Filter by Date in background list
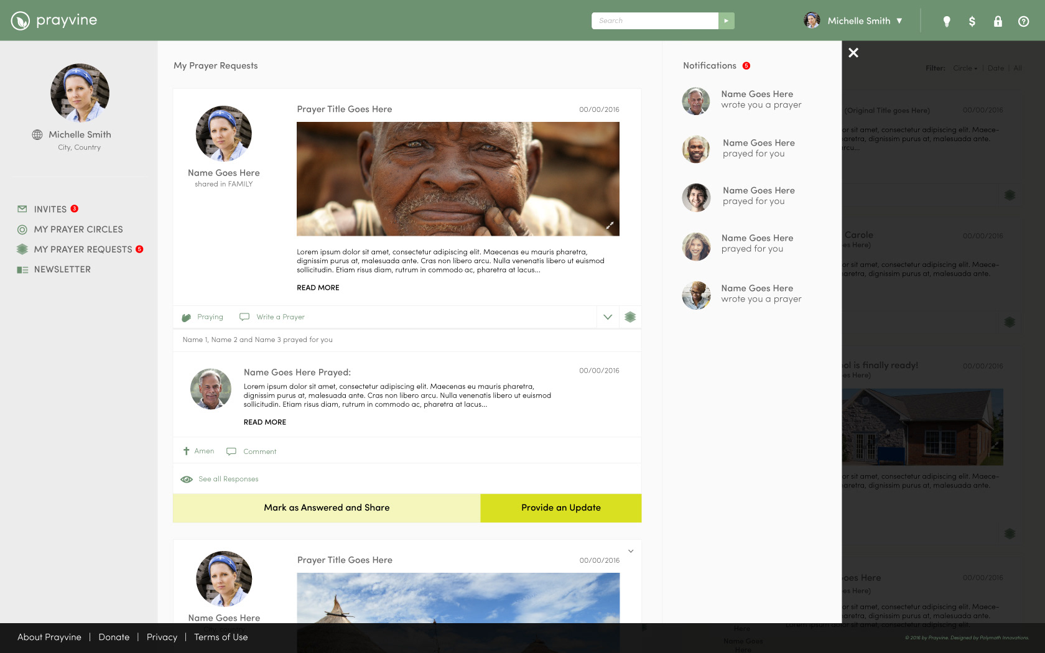 (x=996, y=68)
